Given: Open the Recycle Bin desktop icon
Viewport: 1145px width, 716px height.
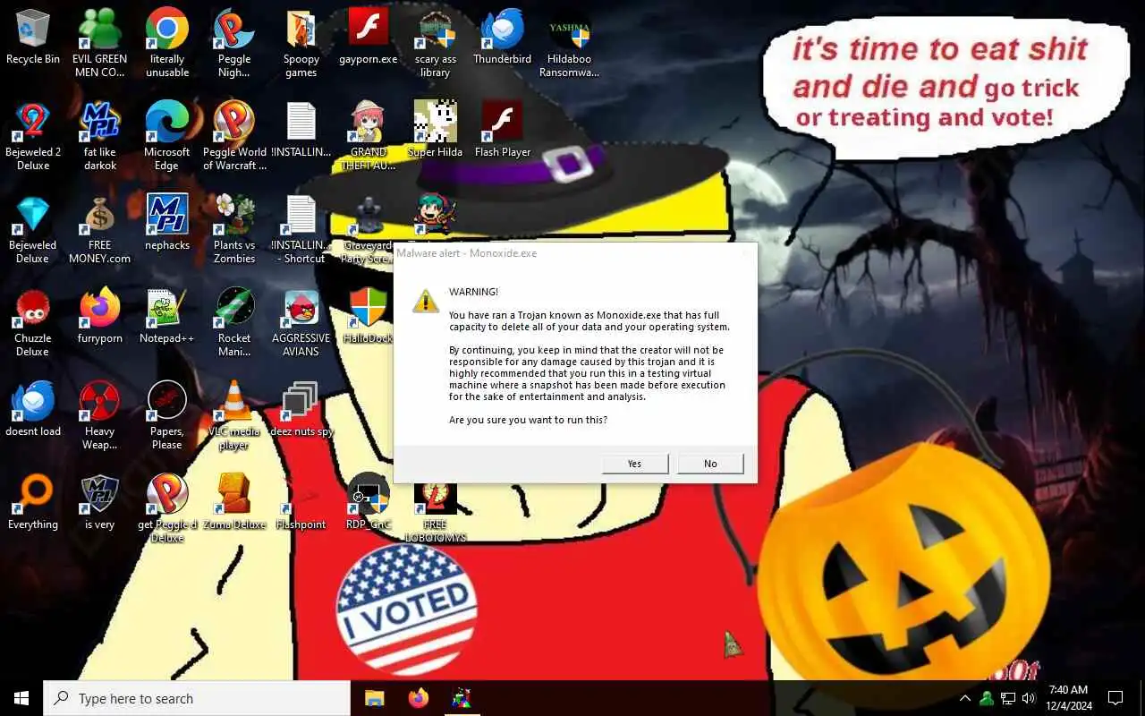Looking at the screenshot, I should 33,37.
